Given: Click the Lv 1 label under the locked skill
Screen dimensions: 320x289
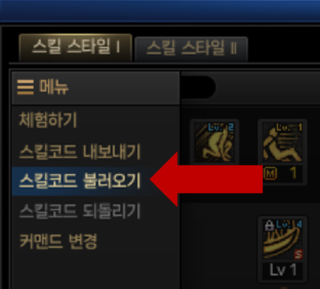Looking at the screenshot, I should (283, 270).
